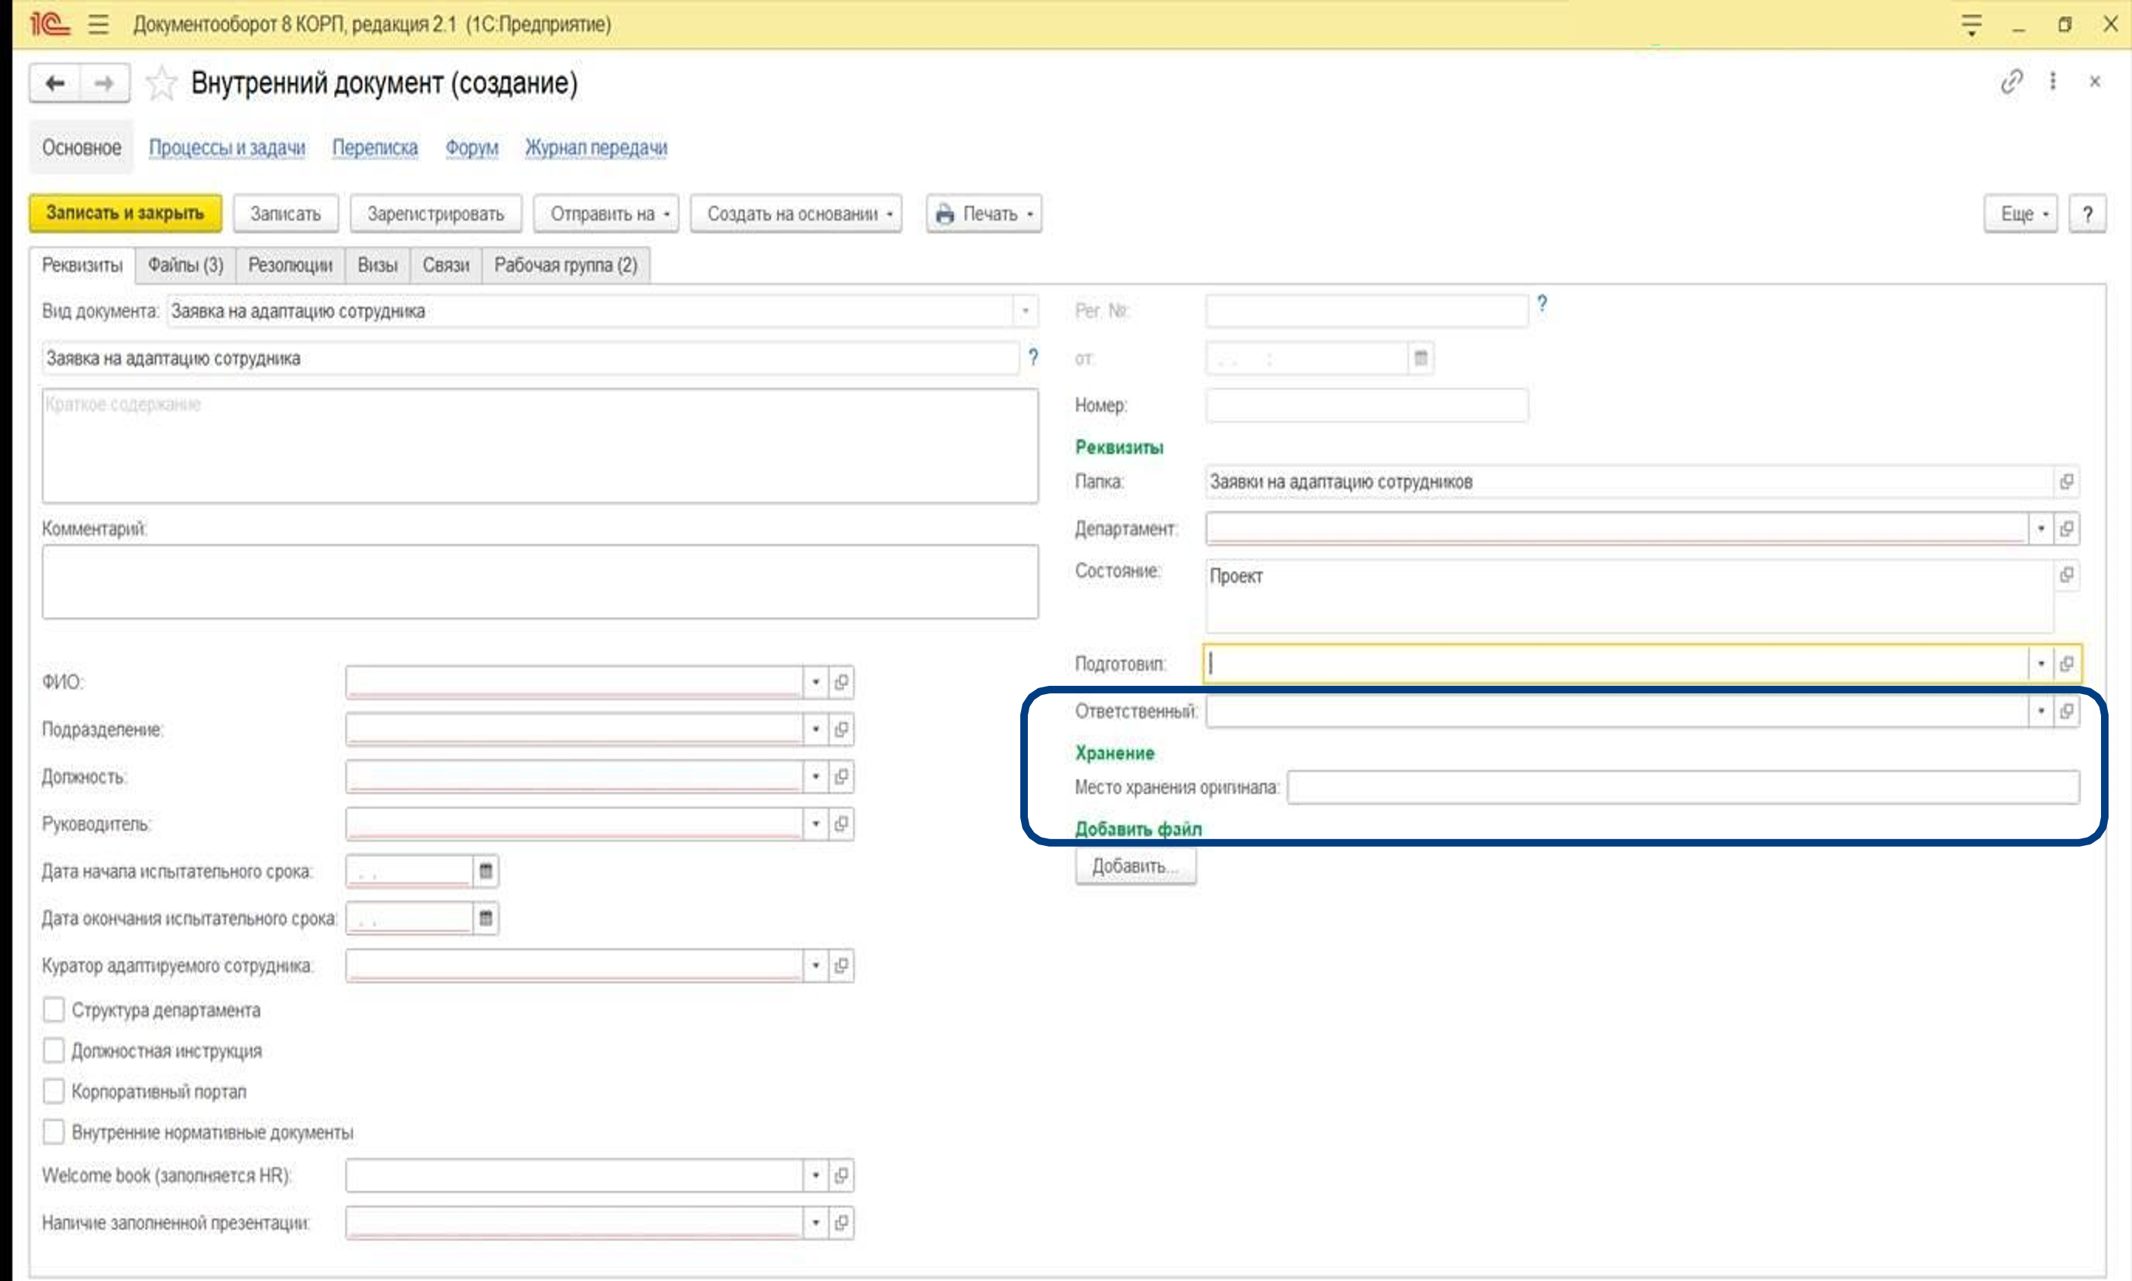The image size is (2132, 1281).
Task: Open the three-dots options menu in header
Action: pyautogui.click(x=2053, y=81)
